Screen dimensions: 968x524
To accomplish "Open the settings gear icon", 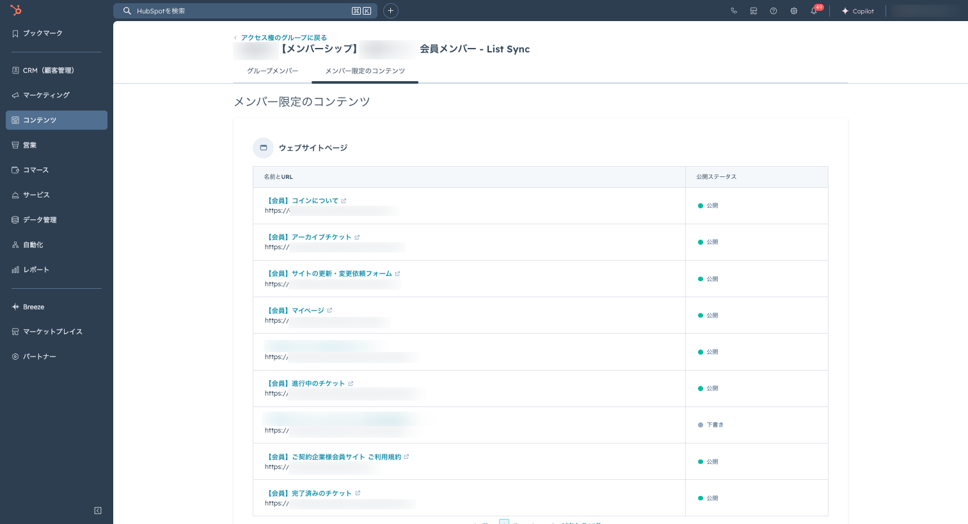I will (x=793, y=11).
